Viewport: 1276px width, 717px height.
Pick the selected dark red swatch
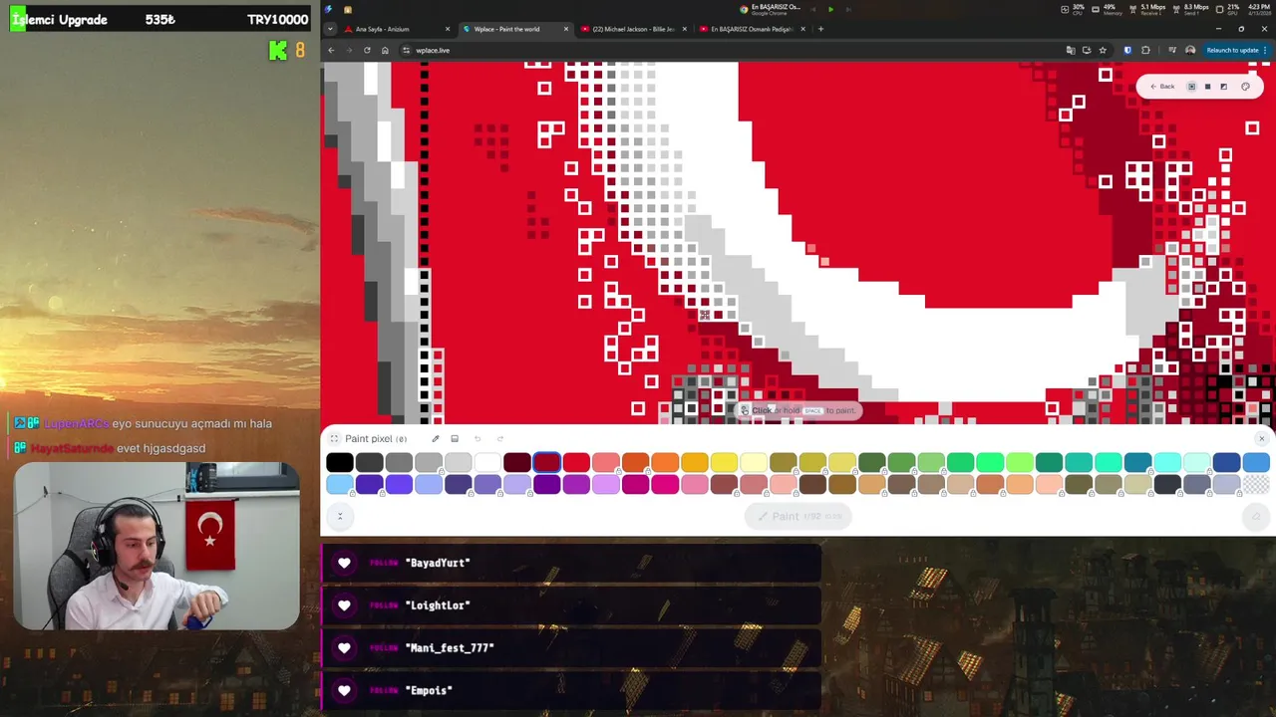tap(547, 462)
